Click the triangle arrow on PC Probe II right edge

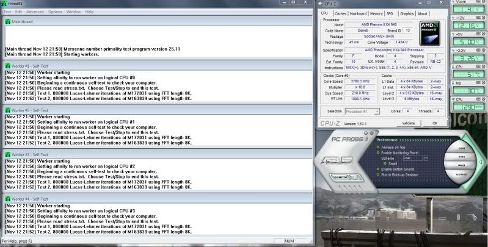pos(480,162)
